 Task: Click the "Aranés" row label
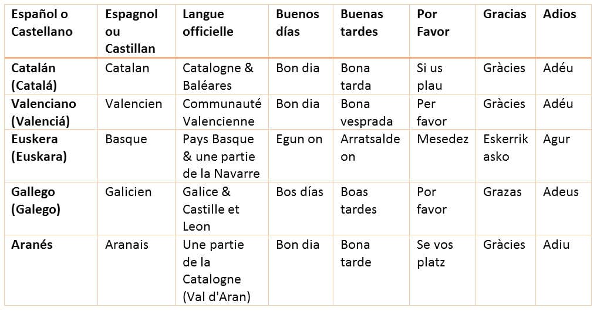pyautogui.click(x=32, y=245)
